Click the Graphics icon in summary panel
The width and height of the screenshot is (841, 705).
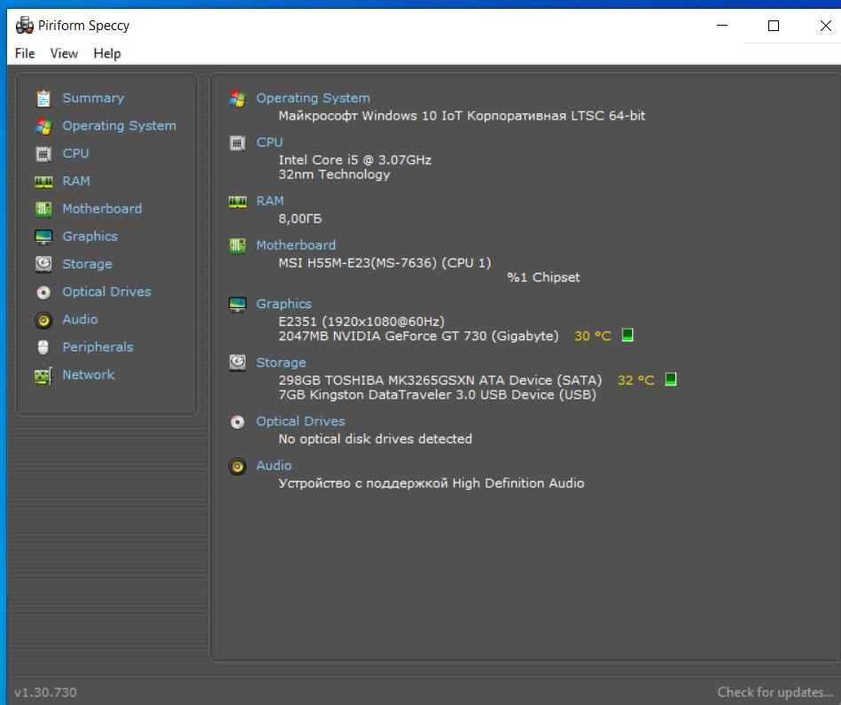pyautogui.click(x=238, y=305)
